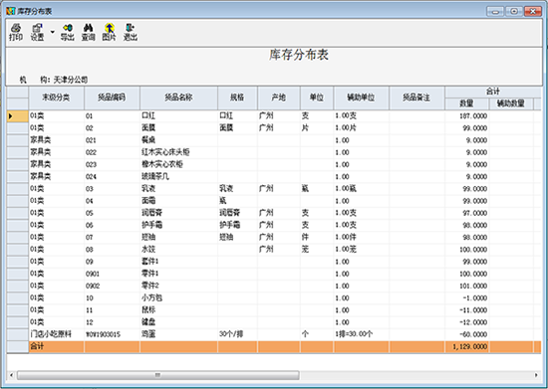Select the 小方包 product name cell
548x389 pixels.
[x=178, y=297]
